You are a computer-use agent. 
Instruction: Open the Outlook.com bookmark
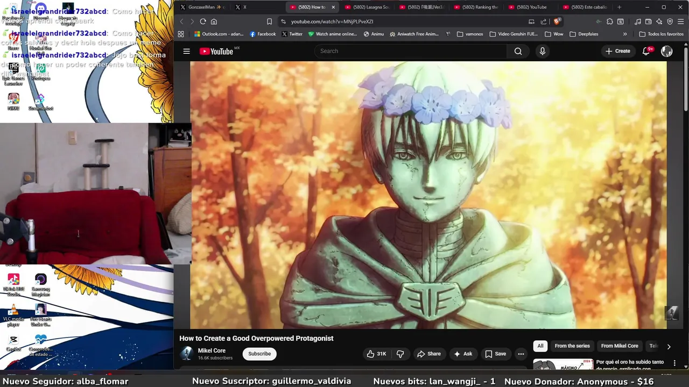219,34
